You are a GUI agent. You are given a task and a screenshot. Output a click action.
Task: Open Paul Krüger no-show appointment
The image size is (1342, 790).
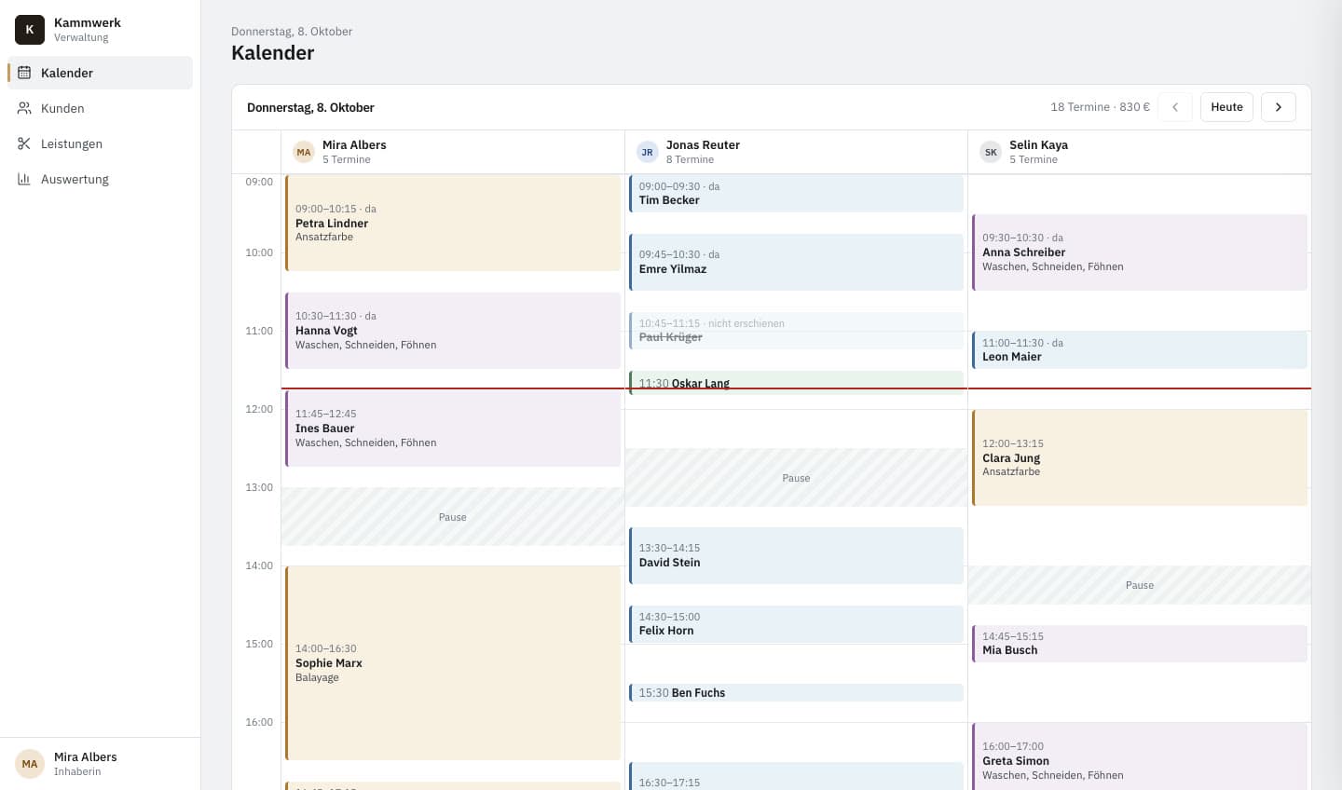tap(796, 331)
